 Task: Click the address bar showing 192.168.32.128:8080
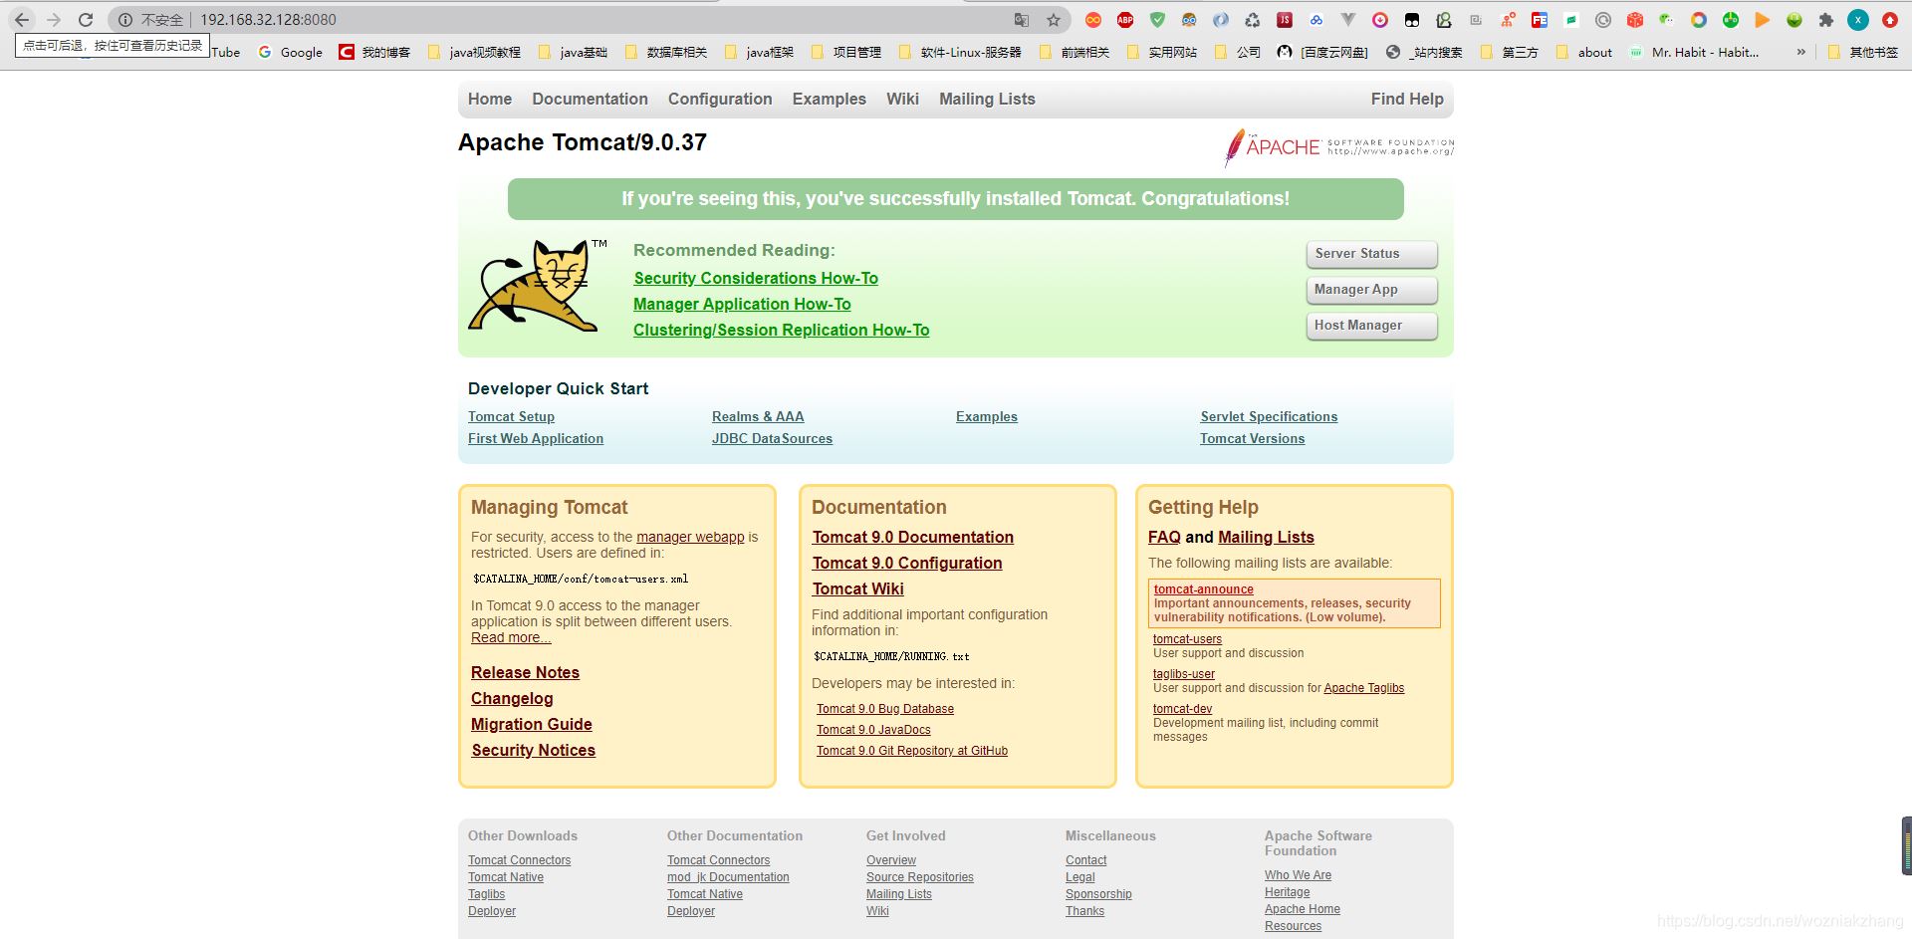point(269,19)
